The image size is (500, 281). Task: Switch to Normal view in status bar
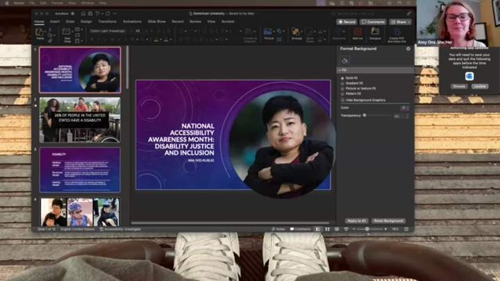click(x=318, y=229)
